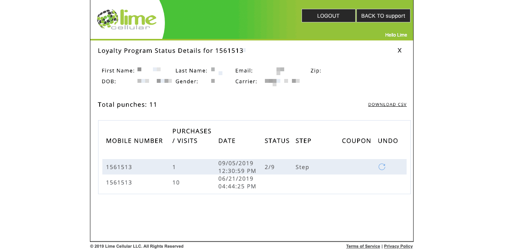Image resolution: width=507 pixels, height=250 pixels.
Task: Open the Privacy Policy link
Action: coord(398,246)
